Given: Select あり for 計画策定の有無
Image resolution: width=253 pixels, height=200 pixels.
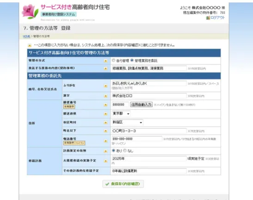Looking at the screenshot, I should (x=113, y=151).
